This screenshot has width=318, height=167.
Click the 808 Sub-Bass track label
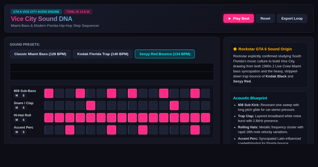click(x=25, y=91)
